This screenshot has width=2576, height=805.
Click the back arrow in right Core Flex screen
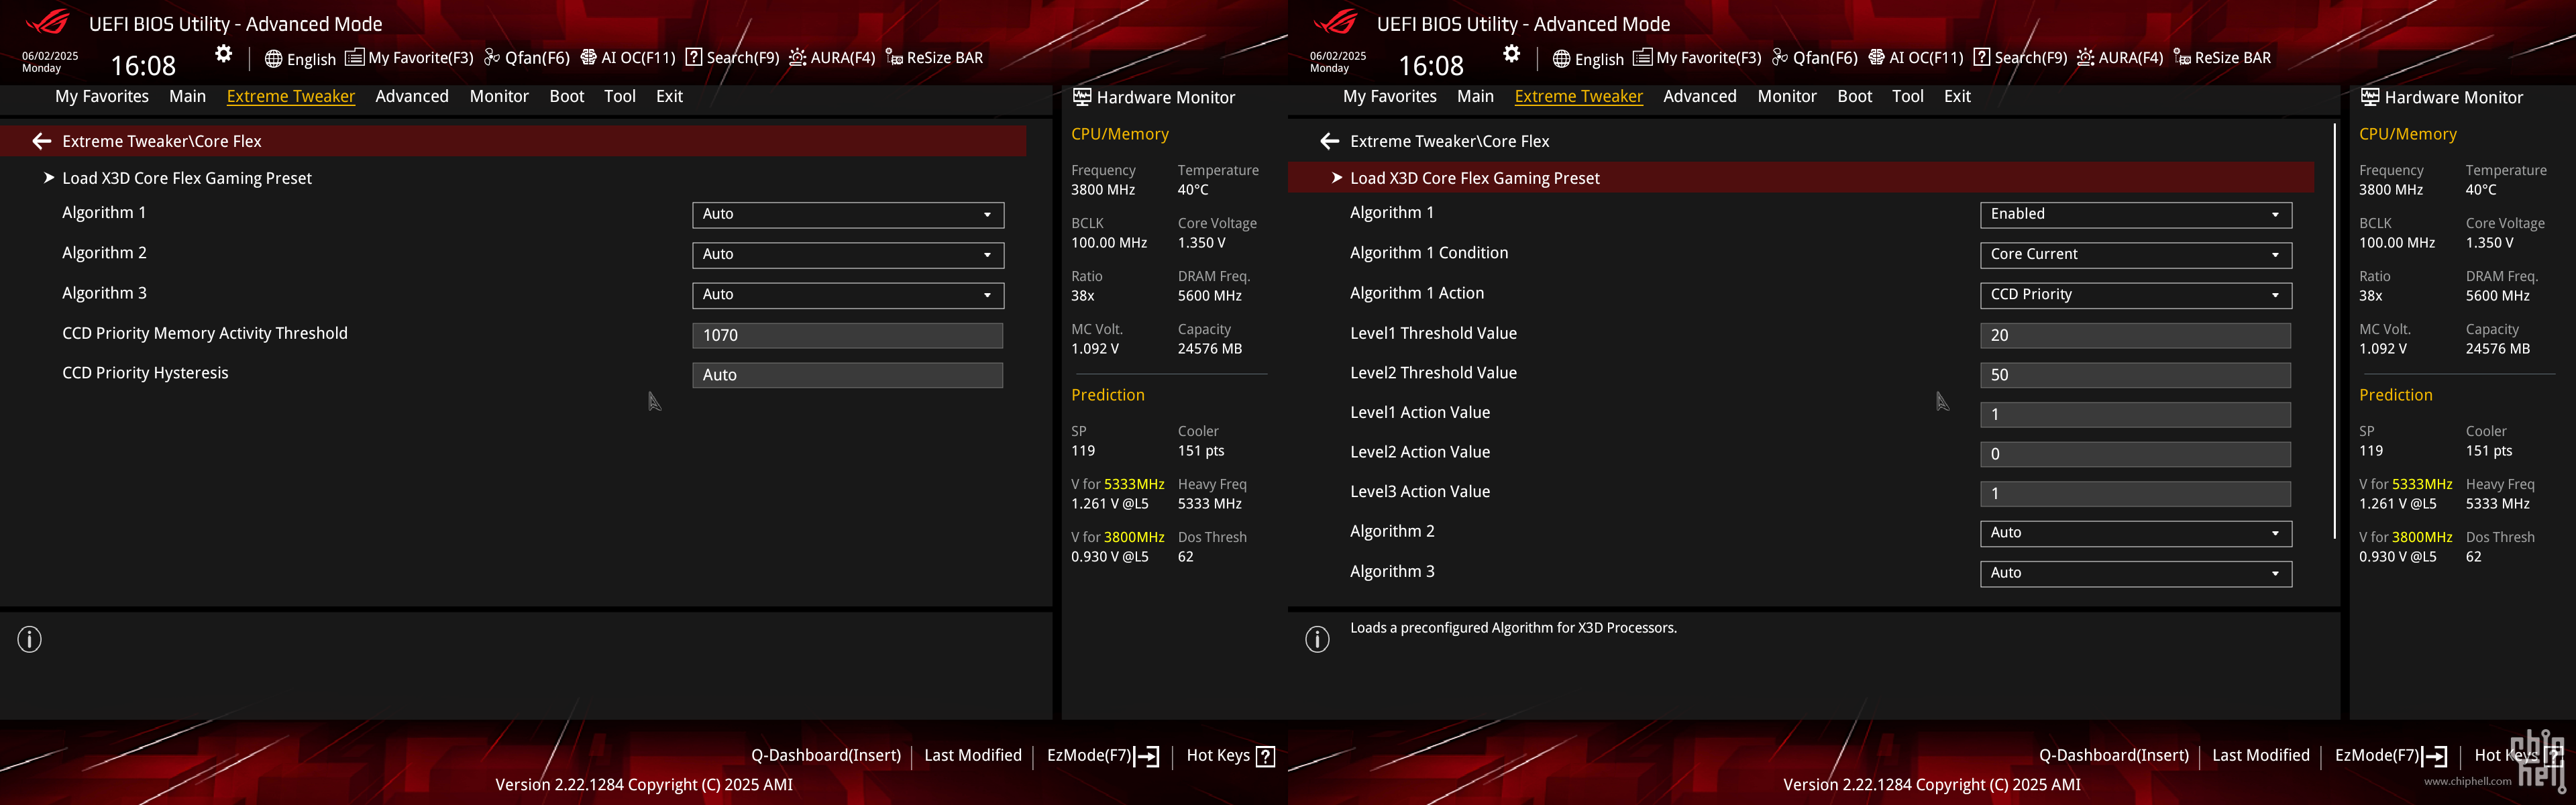coord(1329,141)
